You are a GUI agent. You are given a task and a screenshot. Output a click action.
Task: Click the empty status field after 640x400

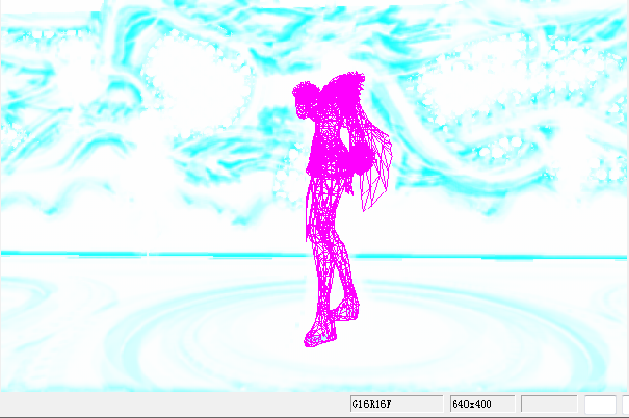[x=549, y=404]
